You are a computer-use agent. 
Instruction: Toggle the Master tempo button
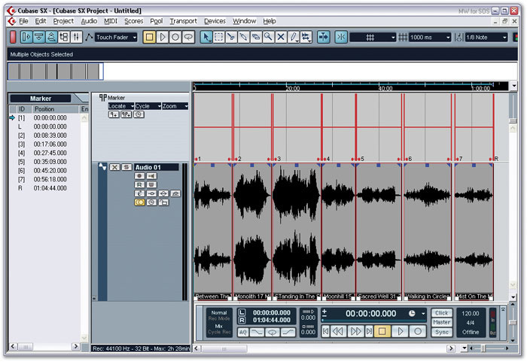point(442,322)
